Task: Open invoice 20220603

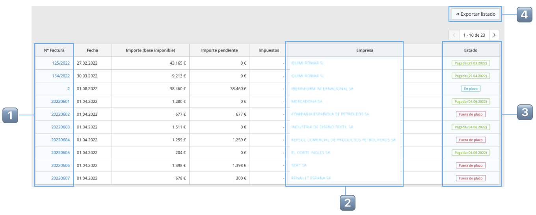Action: pos(60,127)
